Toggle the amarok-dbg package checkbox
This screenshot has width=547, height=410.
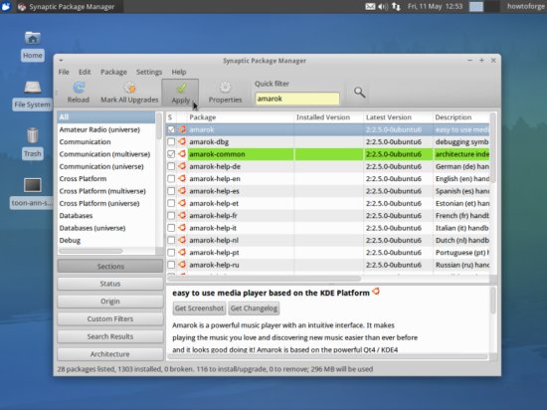coord(171,142)
